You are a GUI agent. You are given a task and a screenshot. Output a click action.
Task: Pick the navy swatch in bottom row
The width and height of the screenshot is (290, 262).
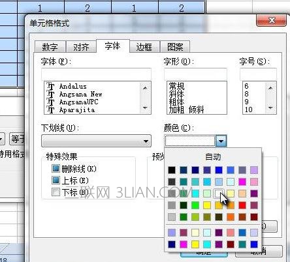(172, 244)
